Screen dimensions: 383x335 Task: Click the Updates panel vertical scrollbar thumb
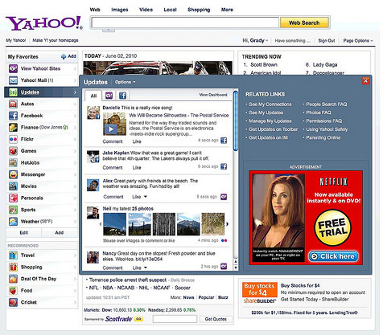tap(236, 121)
